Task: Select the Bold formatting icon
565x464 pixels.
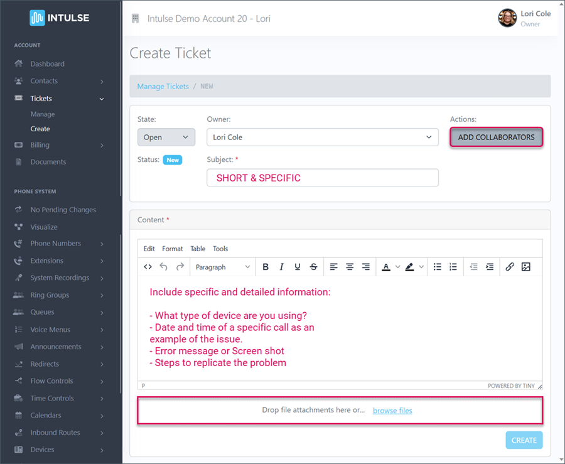Action: click(x=266, y=267)
